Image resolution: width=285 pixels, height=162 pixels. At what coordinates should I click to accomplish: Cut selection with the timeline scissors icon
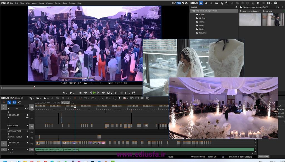point(52,98)
